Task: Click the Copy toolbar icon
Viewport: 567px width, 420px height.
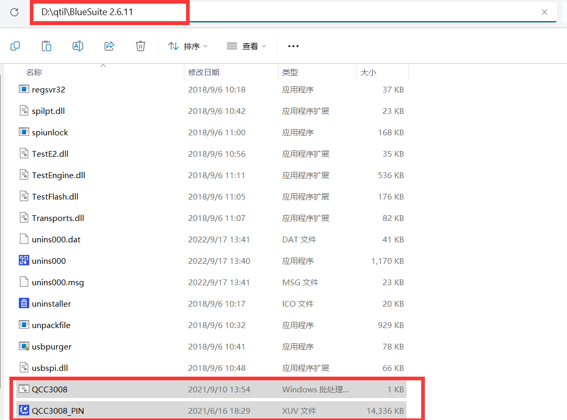Action: point(15,46)
